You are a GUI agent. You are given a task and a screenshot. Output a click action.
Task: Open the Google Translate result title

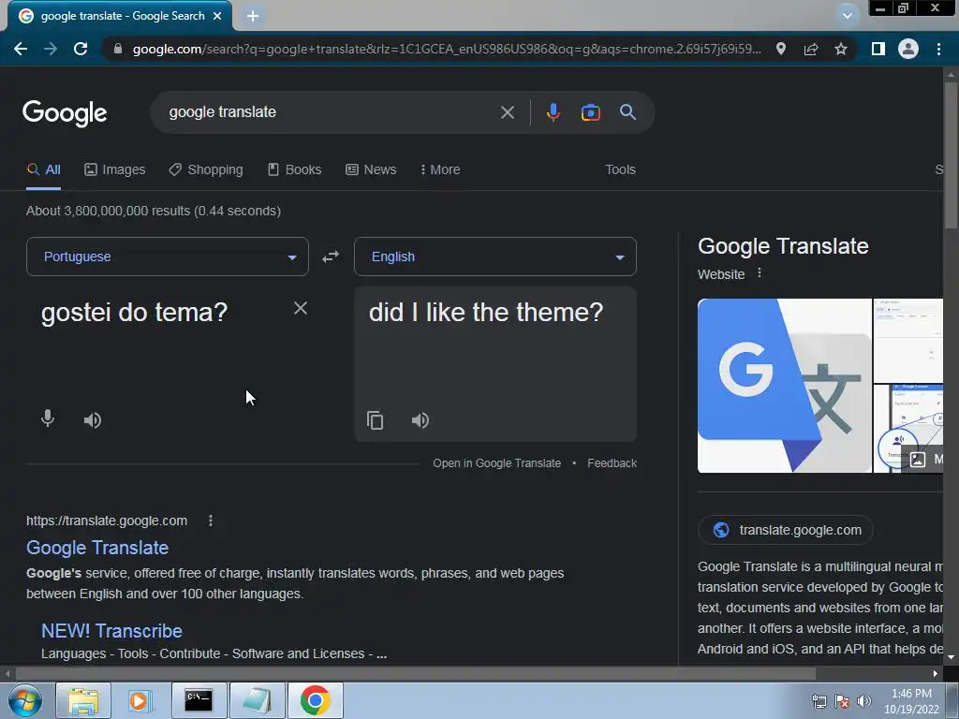[97, 548]
